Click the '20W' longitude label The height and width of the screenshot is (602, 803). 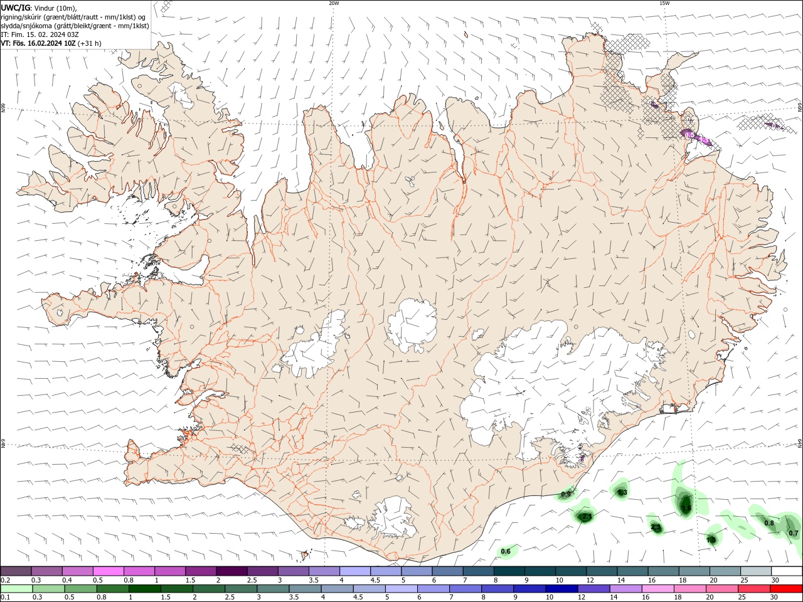click(x=334, y=3)
